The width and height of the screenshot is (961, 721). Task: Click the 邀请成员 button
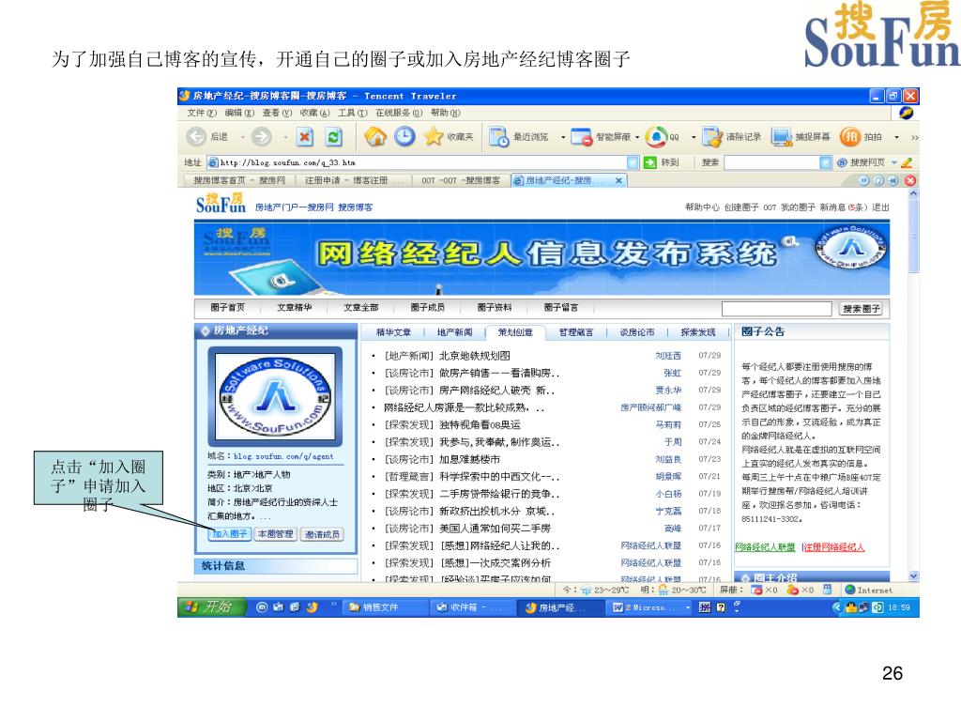tap(323, 534)
